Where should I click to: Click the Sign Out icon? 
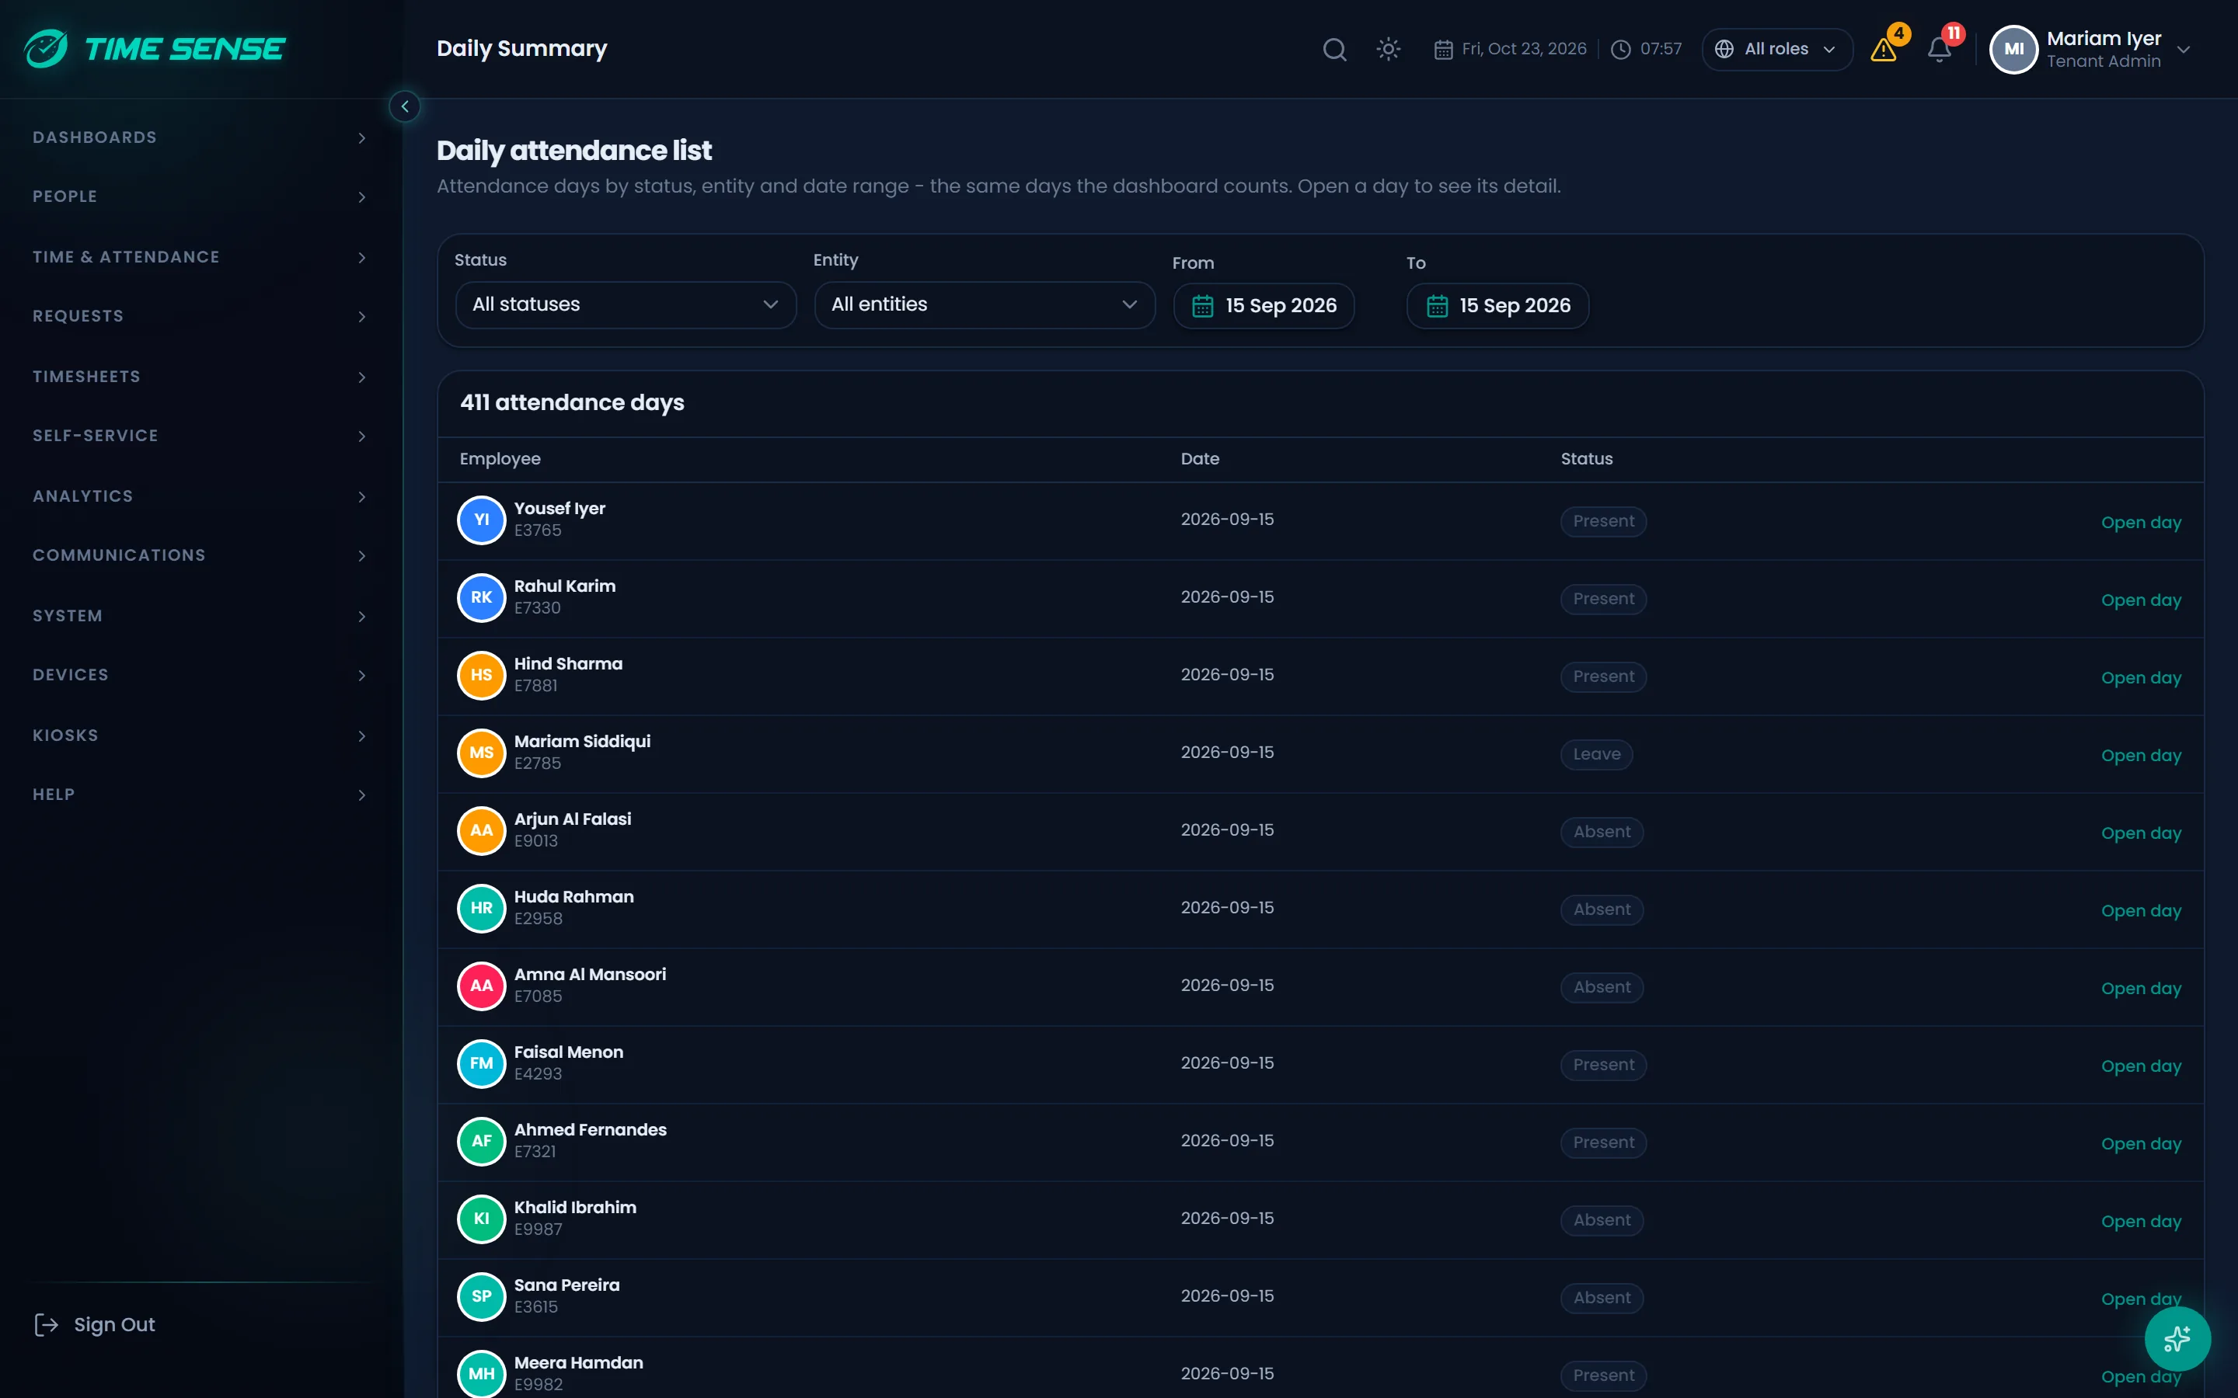(45, 1324)
